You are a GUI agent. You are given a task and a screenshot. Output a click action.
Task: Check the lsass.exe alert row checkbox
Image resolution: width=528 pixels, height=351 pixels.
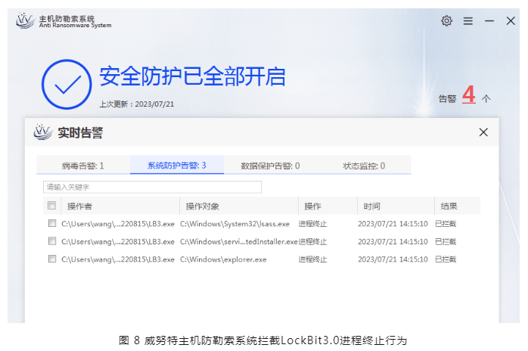(x=52, y=223)
